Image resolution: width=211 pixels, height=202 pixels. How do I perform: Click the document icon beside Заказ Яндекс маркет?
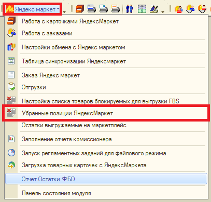coord(11,75)
